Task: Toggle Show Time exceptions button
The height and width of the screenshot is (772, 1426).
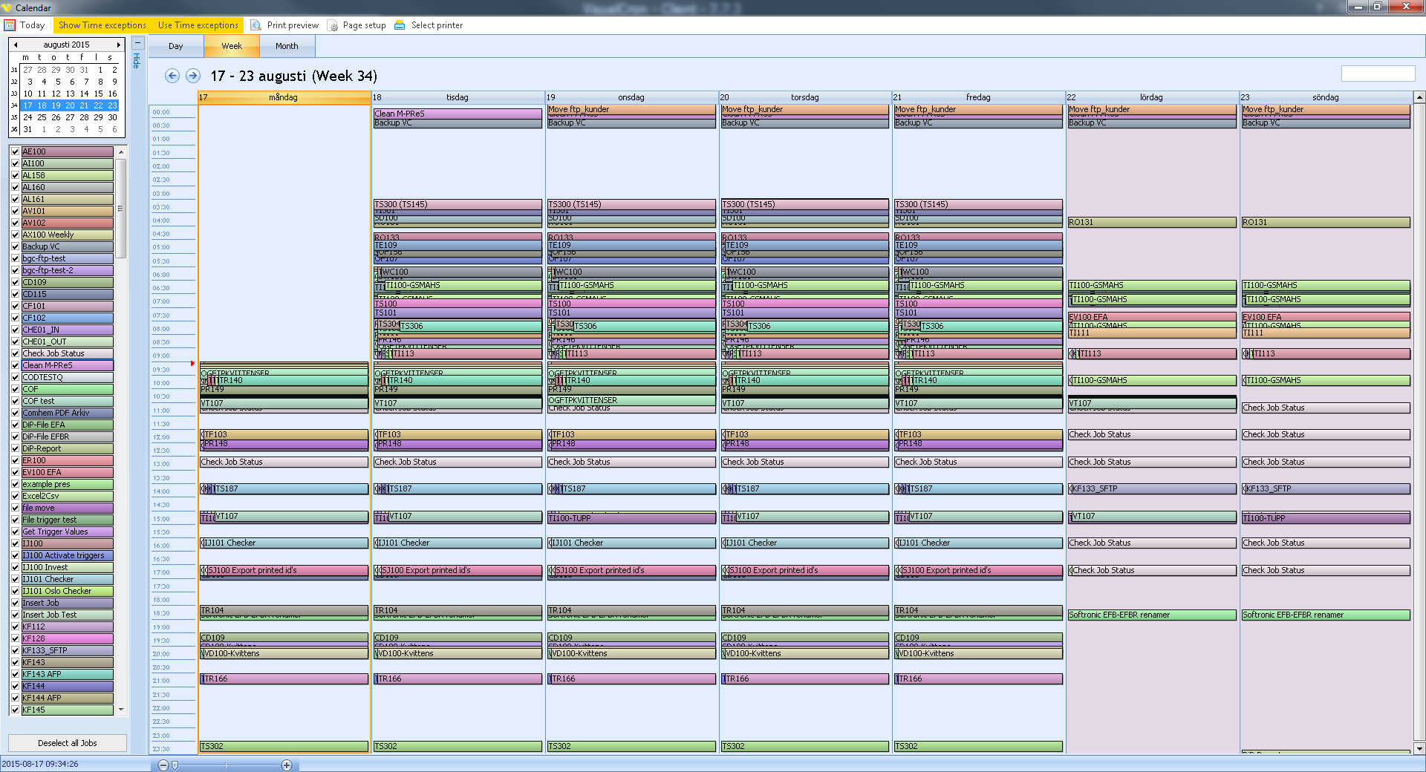Action: [x=102, y=25]
